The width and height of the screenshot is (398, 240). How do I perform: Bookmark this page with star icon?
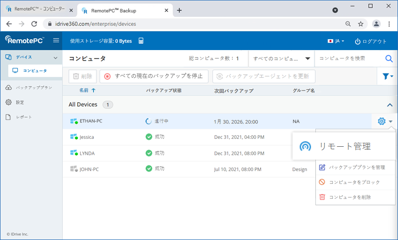[360, 24]
